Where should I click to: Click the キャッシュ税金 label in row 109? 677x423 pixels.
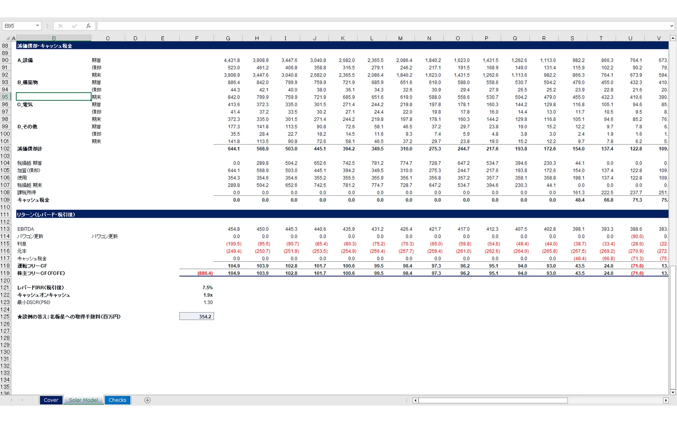[x=33, y=200]
